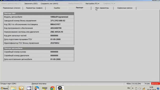Click row label Код ЭБУ по обозначению поставщика

click(x=21, y=24)
